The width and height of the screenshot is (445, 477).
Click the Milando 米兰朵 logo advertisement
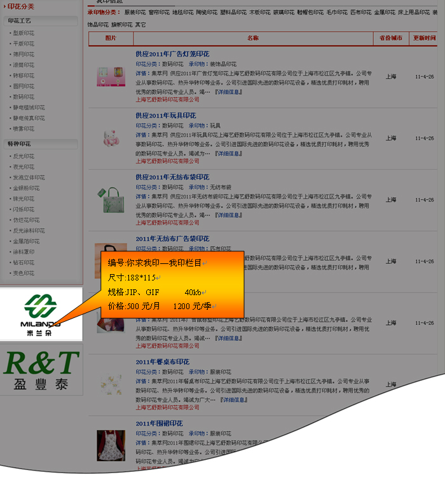[x=41, y=313]
